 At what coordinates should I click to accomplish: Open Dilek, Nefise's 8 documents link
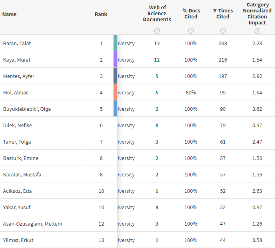[157, 125]
